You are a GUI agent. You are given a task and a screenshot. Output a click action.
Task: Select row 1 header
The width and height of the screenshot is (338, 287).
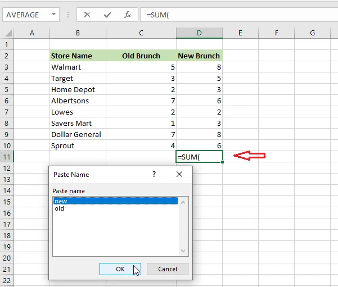(6, 44)
